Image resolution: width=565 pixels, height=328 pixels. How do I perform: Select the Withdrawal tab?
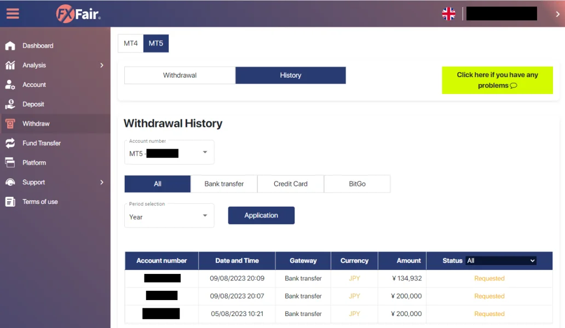click(180, 75)
